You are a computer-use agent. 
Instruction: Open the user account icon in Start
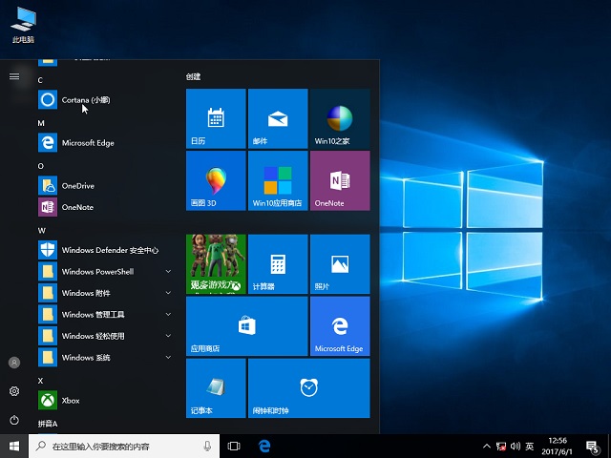[x=14, y=363]
